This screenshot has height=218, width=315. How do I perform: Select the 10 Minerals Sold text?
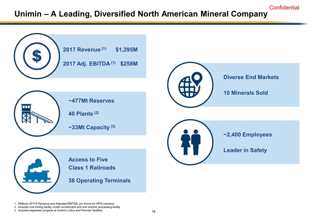coord(245,93)
